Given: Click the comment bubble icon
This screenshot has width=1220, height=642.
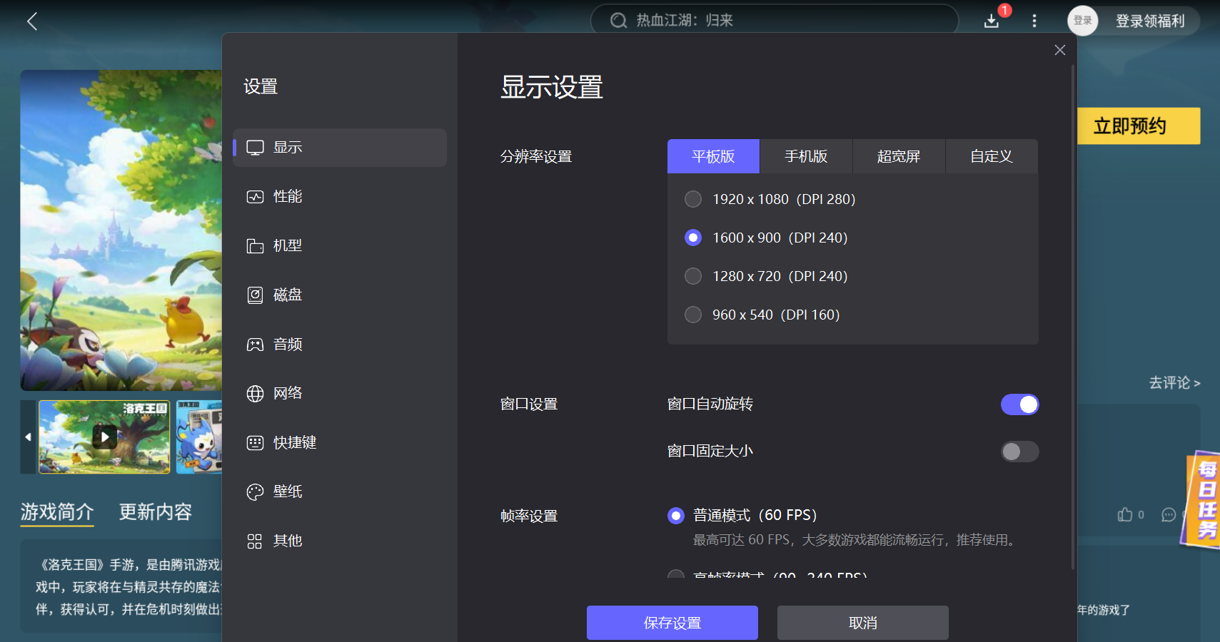Looking at the screenshot, I should click(x=1169, y=514).
